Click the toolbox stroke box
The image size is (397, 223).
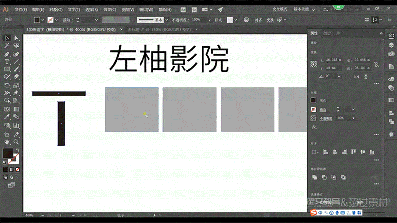[15, 159]
